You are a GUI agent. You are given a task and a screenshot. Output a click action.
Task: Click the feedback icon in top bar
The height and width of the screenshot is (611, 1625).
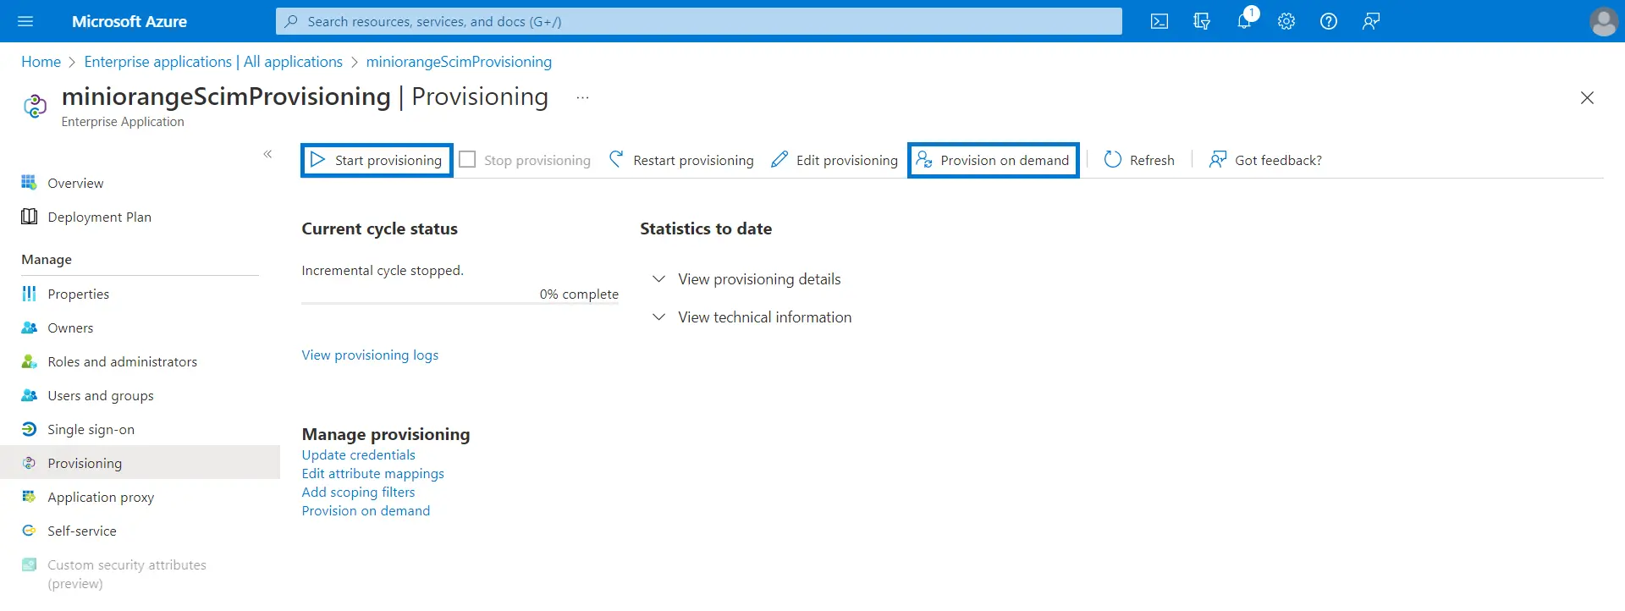pyautogui.click(x=1370, y=21)
